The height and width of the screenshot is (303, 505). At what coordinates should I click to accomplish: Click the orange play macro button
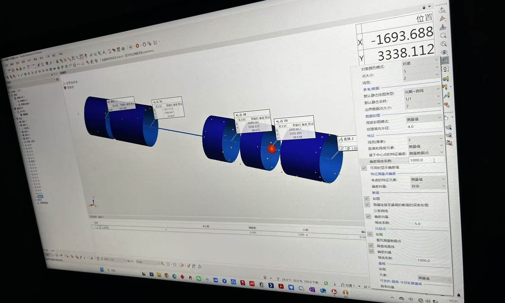pyautogui.click(x=137, y=46)
